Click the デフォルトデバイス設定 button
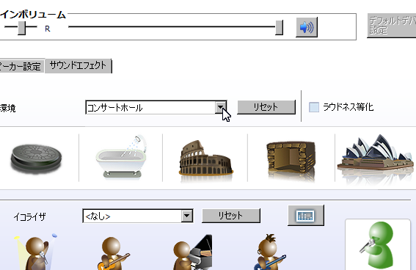 [x=392, y=25]
